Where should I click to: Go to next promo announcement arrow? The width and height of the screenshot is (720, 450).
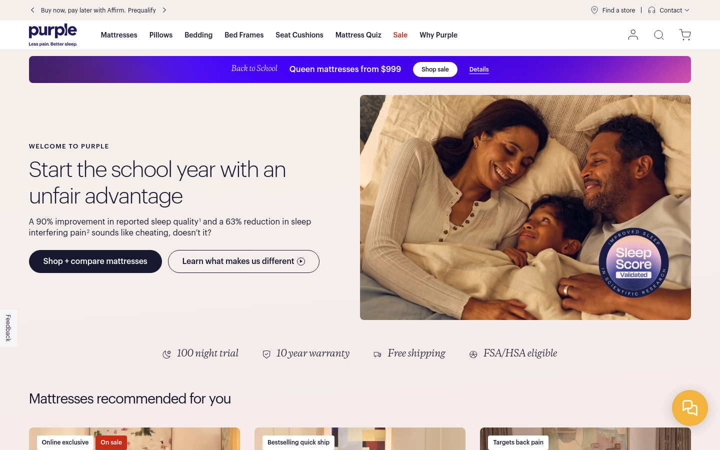tap(164, 10)
